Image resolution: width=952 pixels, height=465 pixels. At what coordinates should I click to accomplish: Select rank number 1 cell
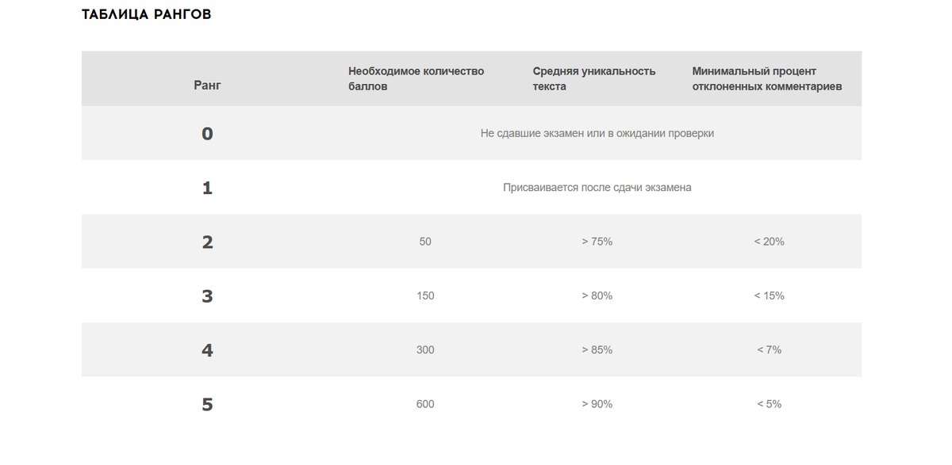pos(207,188)
